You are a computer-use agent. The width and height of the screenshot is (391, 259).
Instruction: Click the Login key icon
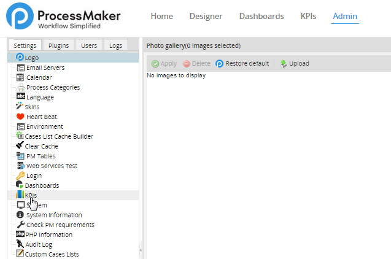(x=20, y=176)
